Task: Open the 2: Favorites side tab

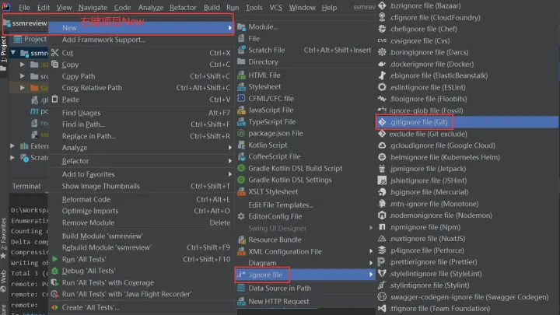Action: [x=4, y=237]
